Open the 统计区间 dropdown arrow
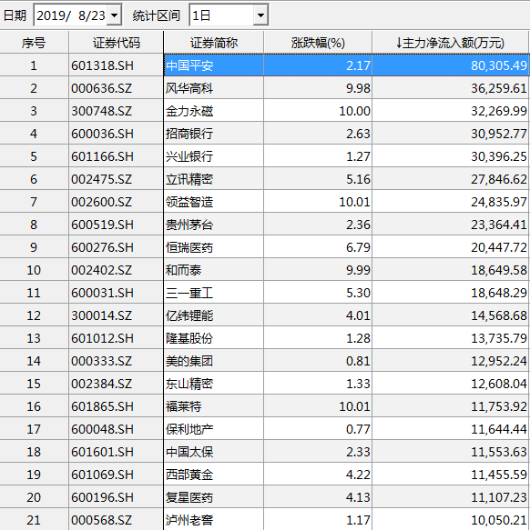 [260, 15]
